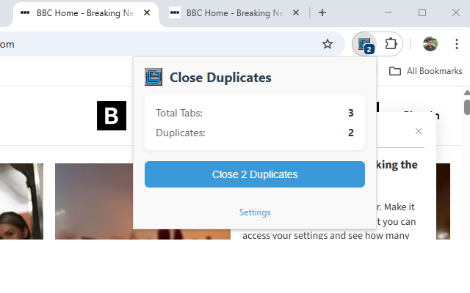Open the All Bookmarks folder

(x=426, y=71)
